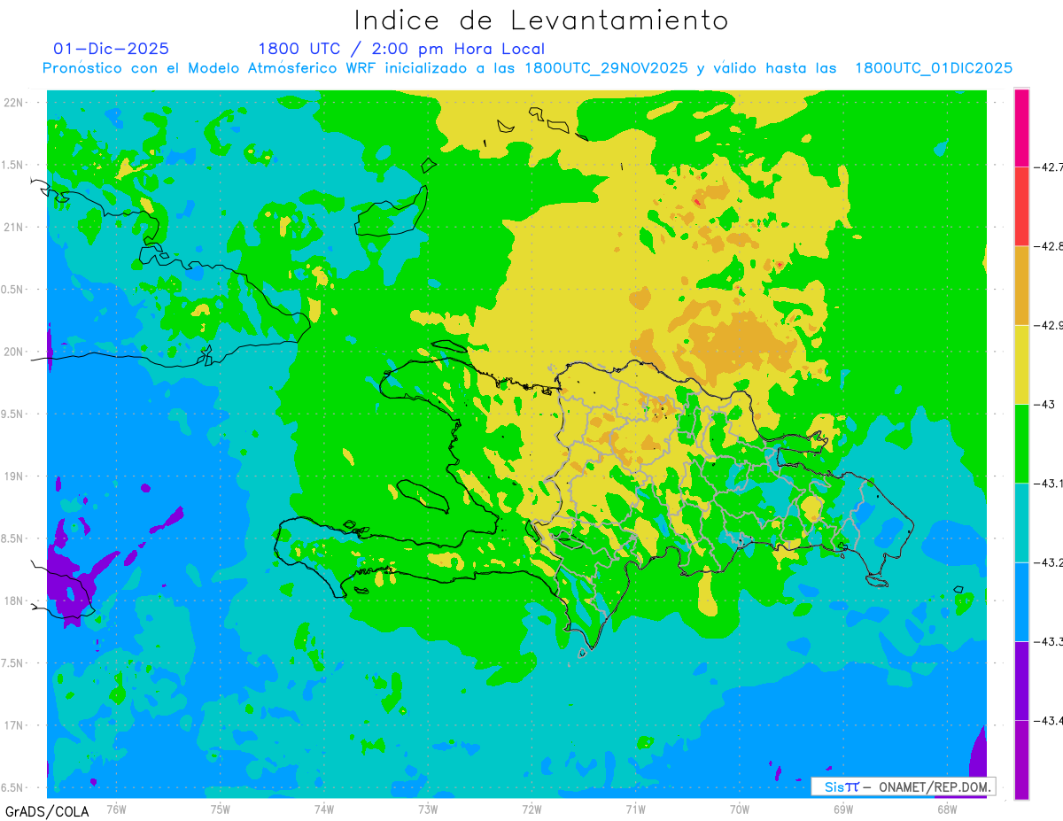Click the legend value "-43"

(1043, 404)
